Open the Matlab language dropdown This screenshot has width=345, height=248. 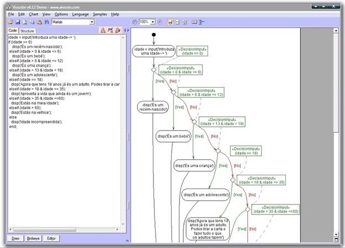pyautogui.click(x=92, y=22)
